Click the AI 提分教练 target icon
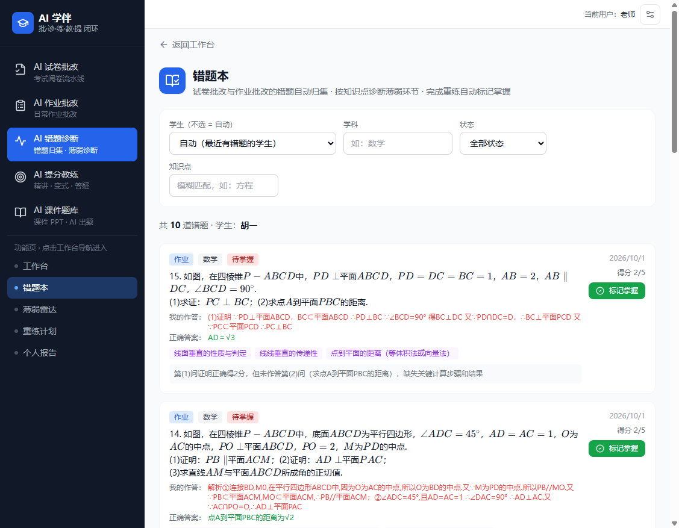This screenshot has width=679, height=528. pos(20,176)
